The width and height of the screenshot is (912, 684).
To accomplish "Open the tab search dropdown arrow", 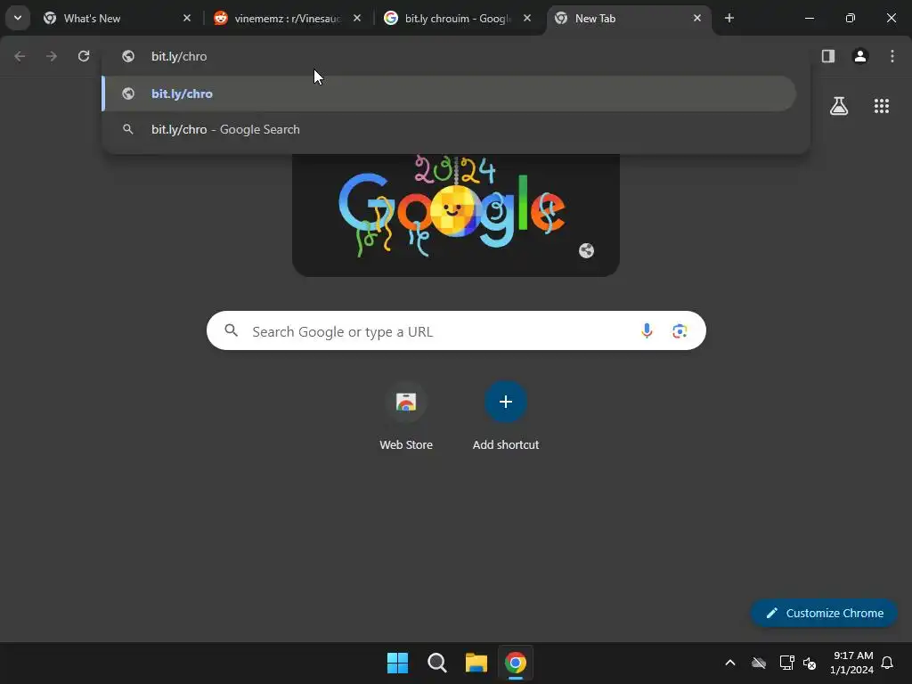I will click(x=18, y=18).
